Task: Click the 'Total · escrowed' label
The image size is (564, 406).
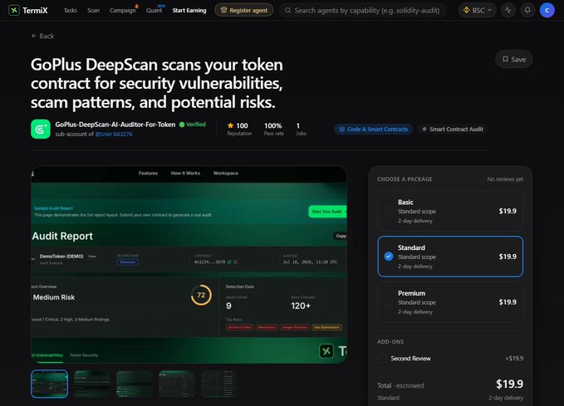Action: pyautogui.click(x=400, y=385)
